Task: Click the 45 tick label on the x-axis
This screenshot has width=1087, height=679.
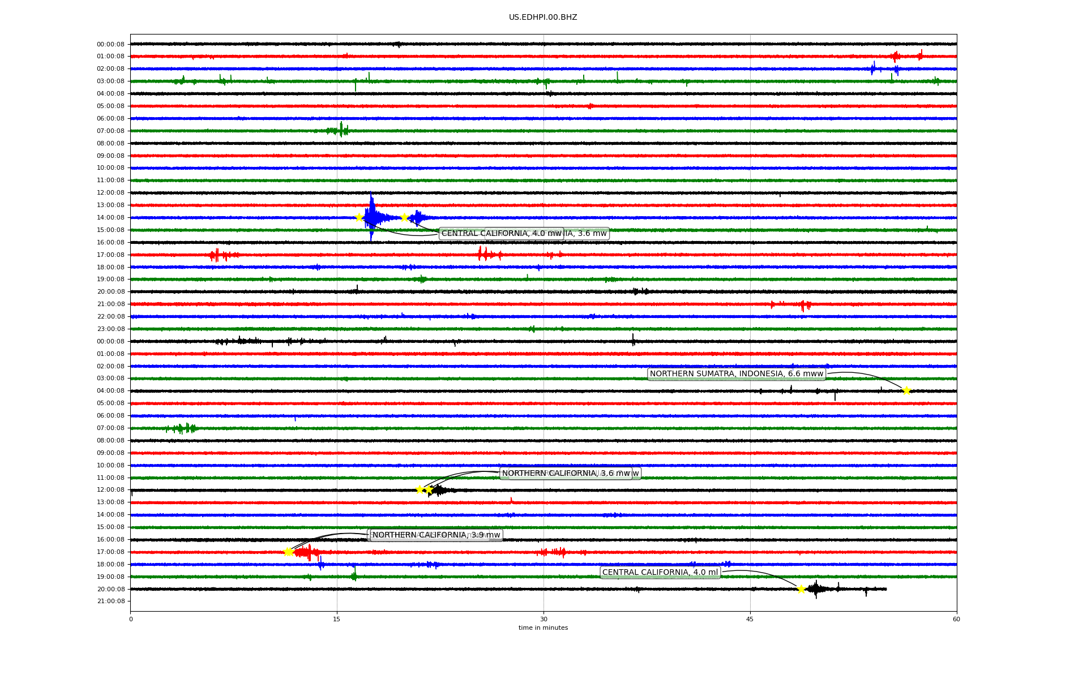Action: coord(750,619)
